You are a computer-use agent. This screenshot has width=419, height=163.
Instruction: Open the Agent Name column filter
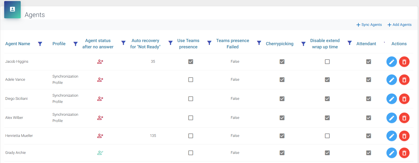(x=40, y=44)
